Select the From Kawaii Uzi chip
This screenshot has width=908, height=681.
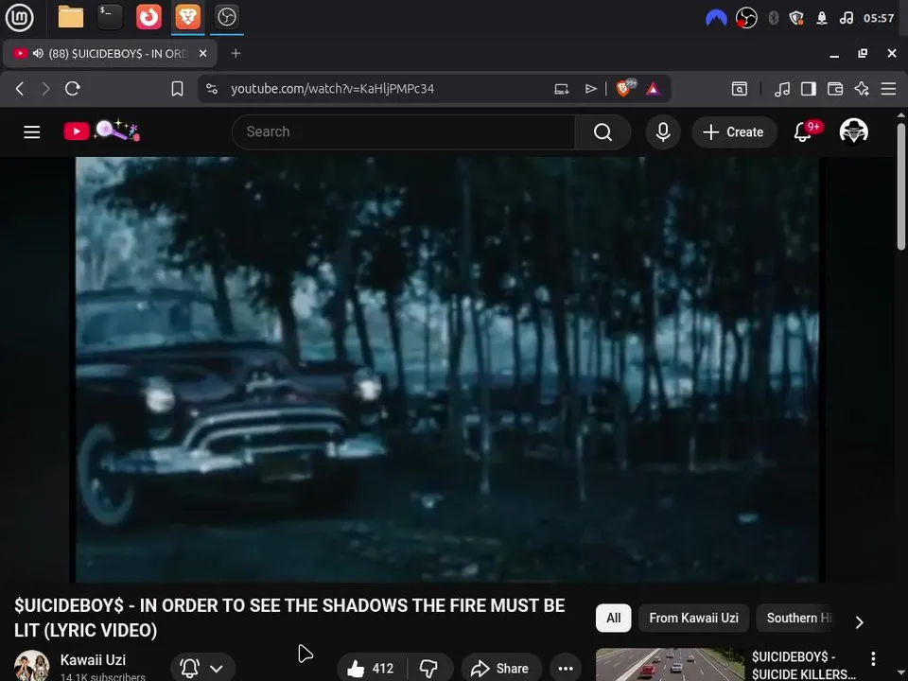point(693,618)
